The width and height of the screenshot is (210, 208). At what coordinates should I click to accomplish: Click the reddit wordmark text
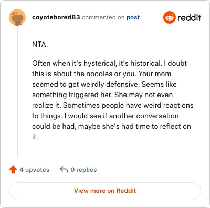click(x=190, y=17)
